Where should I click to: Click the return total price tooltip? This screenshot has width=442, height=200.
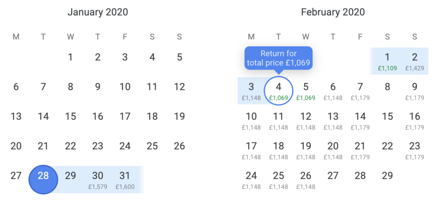click(278, 58)
